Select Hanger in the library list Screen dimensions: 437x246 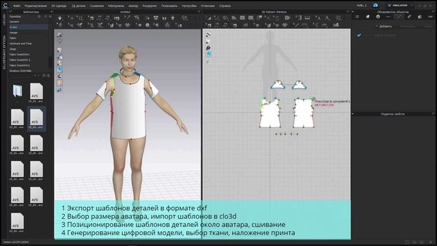tap(14, 33)
